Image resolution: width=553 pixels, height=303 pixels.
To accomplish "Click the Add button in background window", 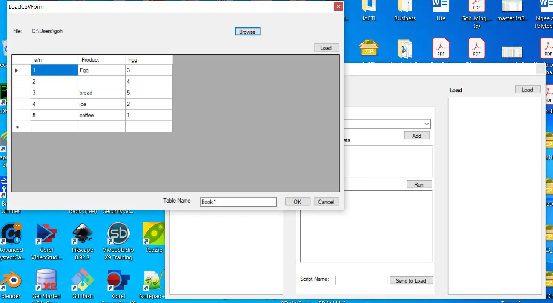I will click(x=417, y=136).
